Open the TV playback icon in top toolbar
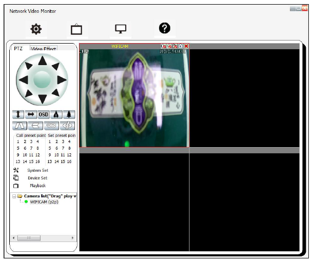The width and height of the screenshot is (314, 262). [x=76, y=29]
